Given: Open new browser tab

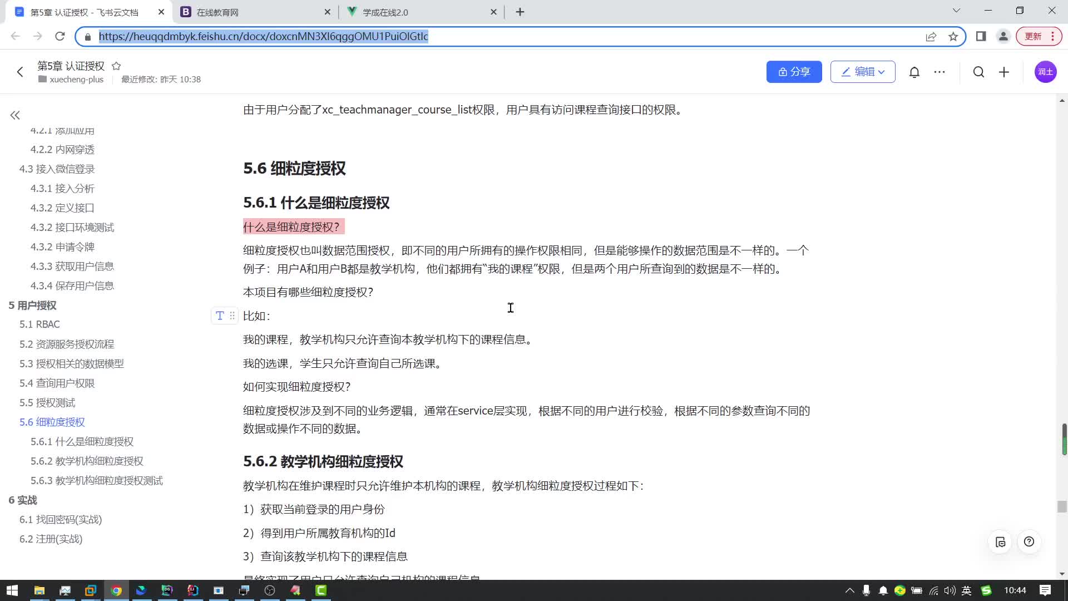Looking at the screenshot, I should [x=520, y=12].
